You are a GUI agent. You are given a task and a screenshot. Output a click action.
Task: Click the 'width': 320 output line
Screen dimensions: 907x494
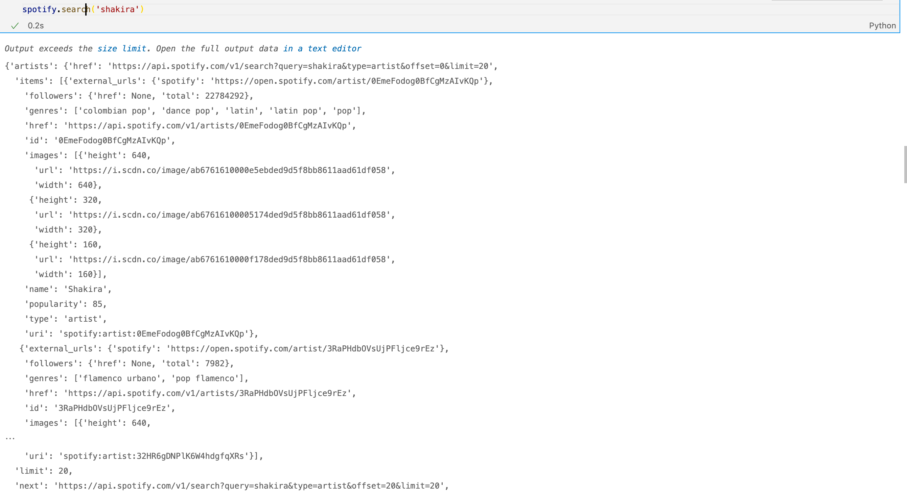tap(68, 230)
